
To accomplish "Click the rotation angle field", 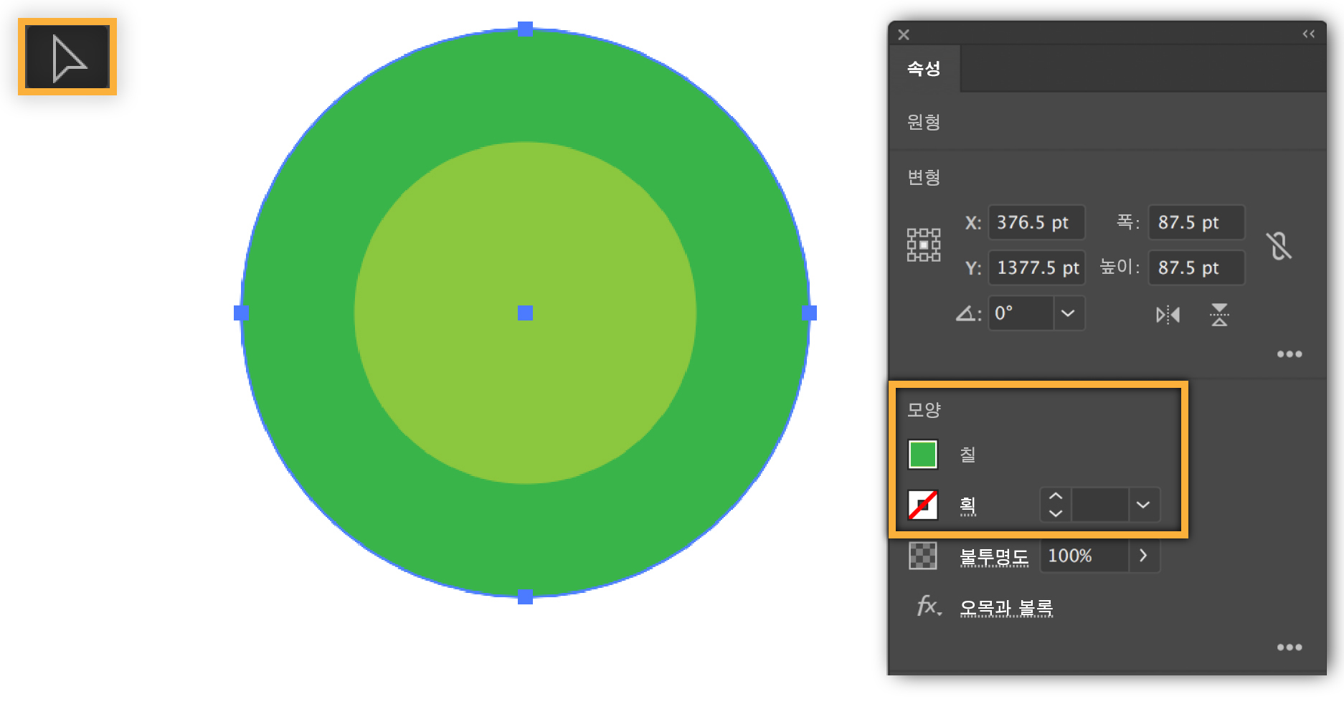I will 1021,313.
